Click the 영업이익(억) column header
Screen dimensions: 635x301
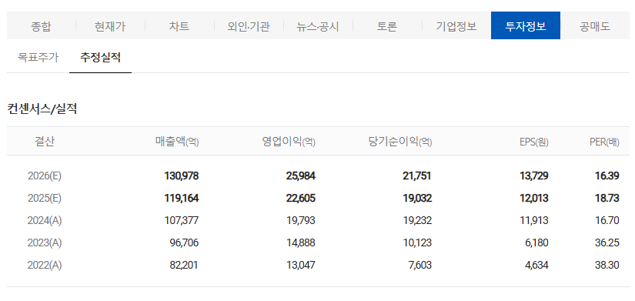[x=289, y=142]
